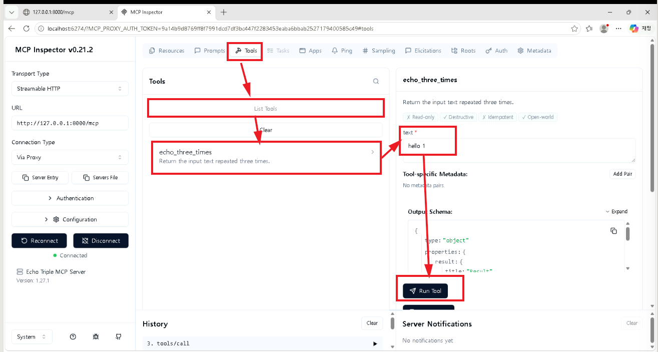Open the Auth tab
Screen dimensions: 658x352
(496, 51)
